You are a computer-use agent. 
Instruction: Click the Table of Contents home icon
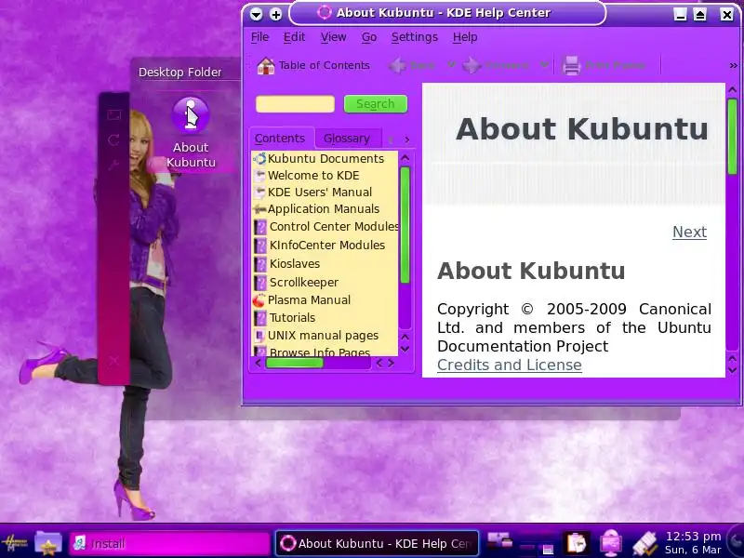[266, 65]
